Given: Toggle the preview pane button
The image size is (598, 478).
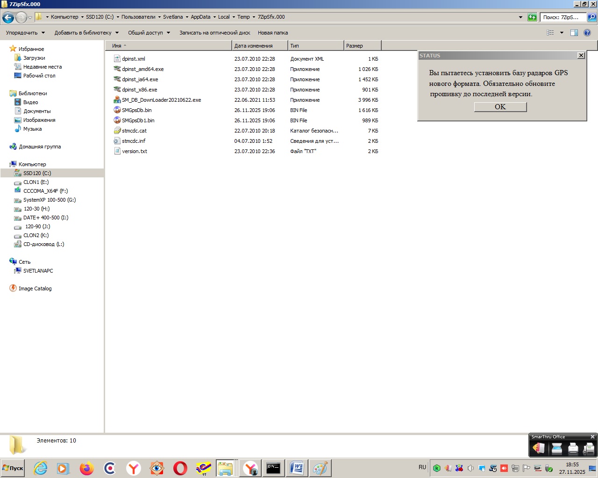Looking at the screenshot, I should point(574,33).
